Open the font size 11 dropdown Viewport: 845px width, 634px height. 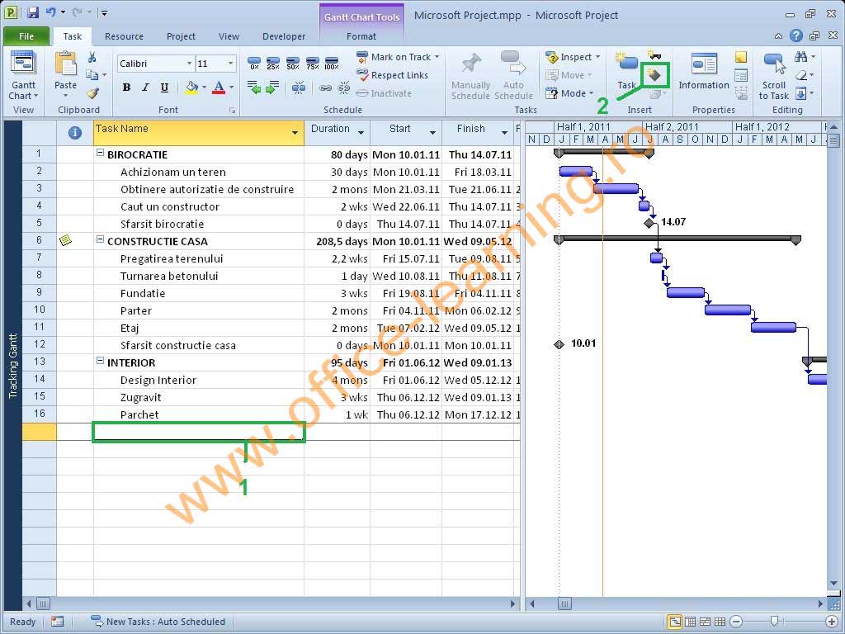click(231, 64)
